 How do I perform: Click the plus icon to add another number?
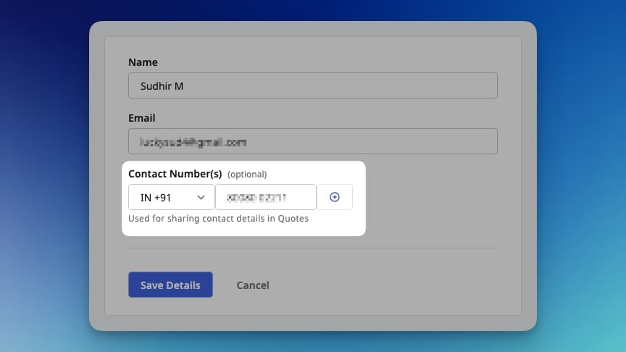tap(335, 197)
